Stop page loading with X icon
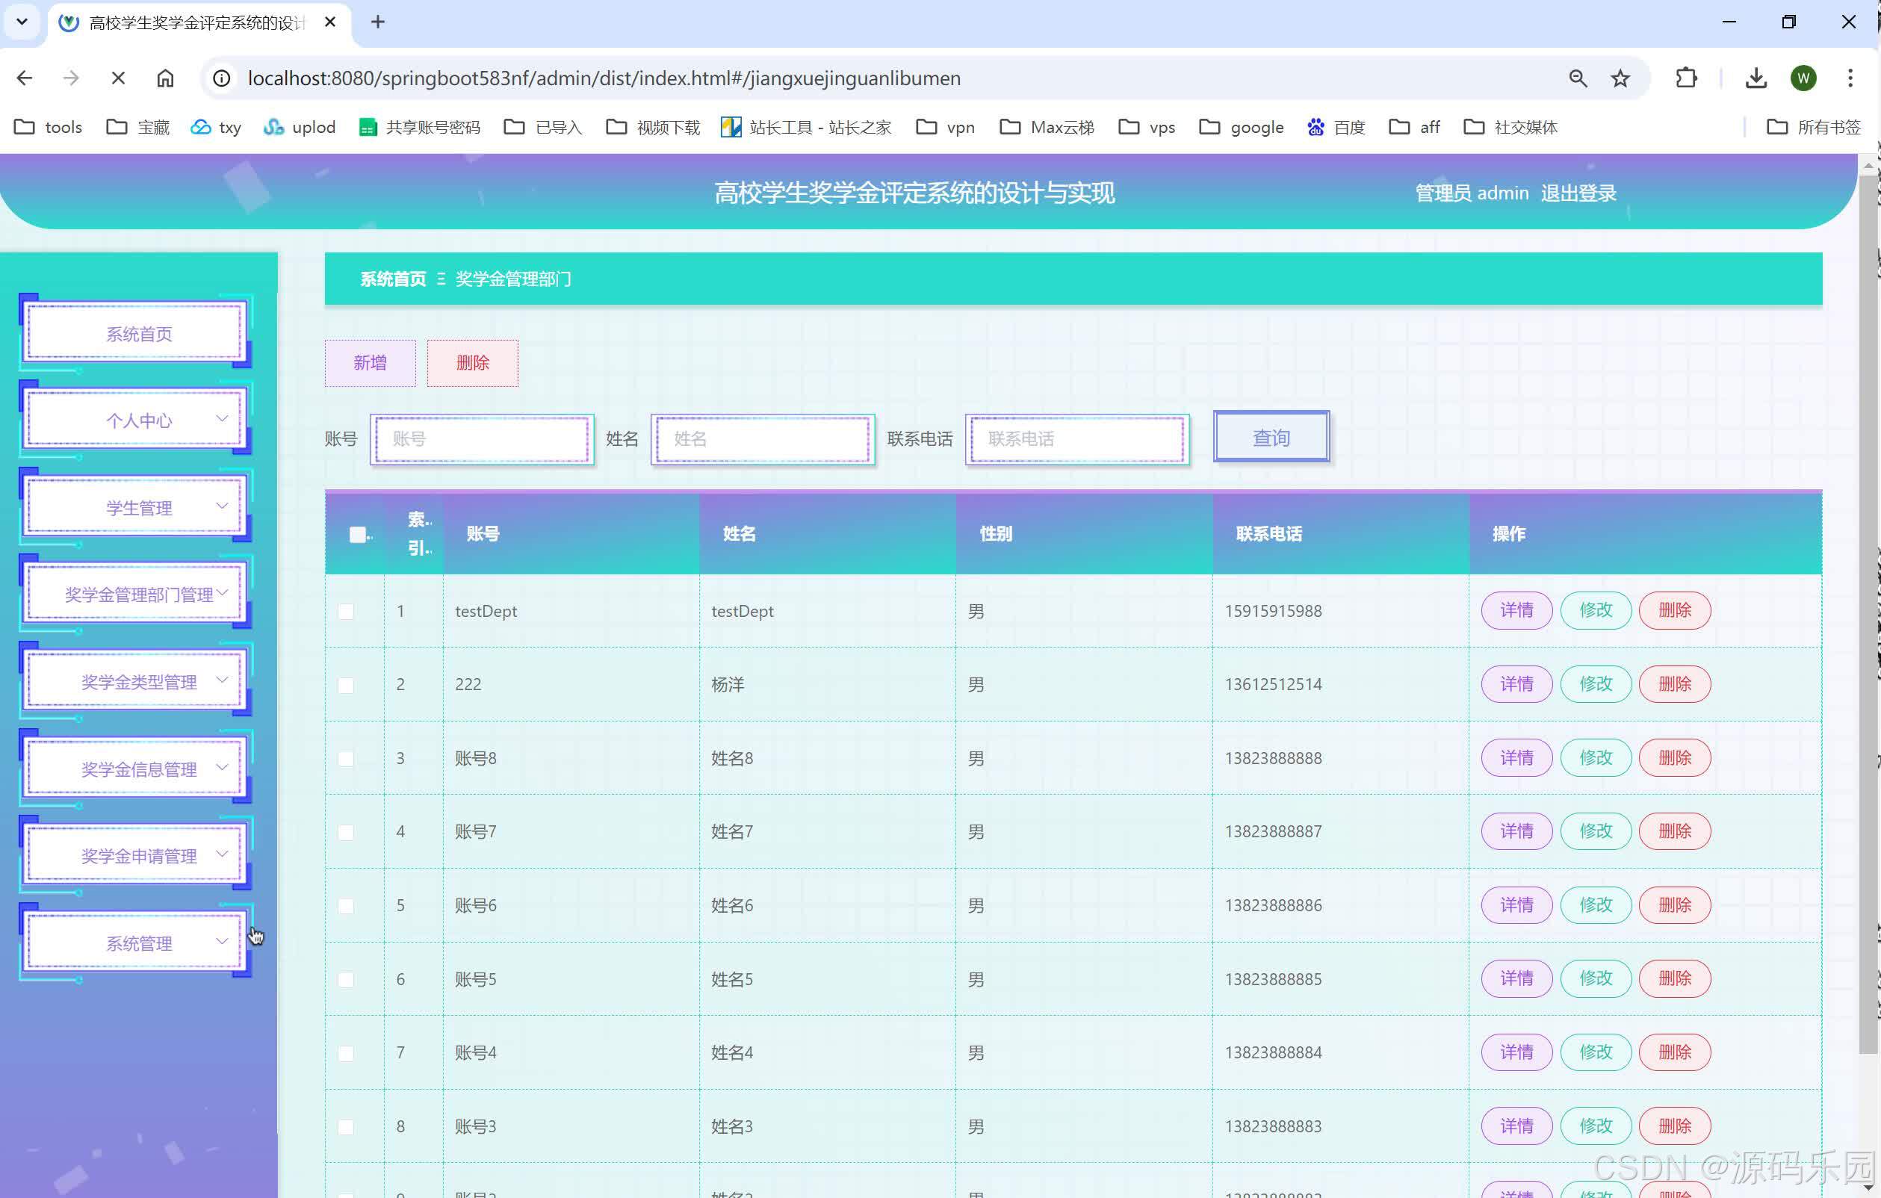1881x1198 pixels. (118, 78)
